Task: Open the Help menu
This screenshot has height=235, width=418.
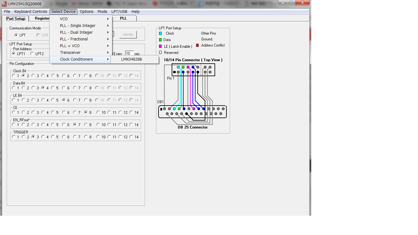Action: coord(135,12)
